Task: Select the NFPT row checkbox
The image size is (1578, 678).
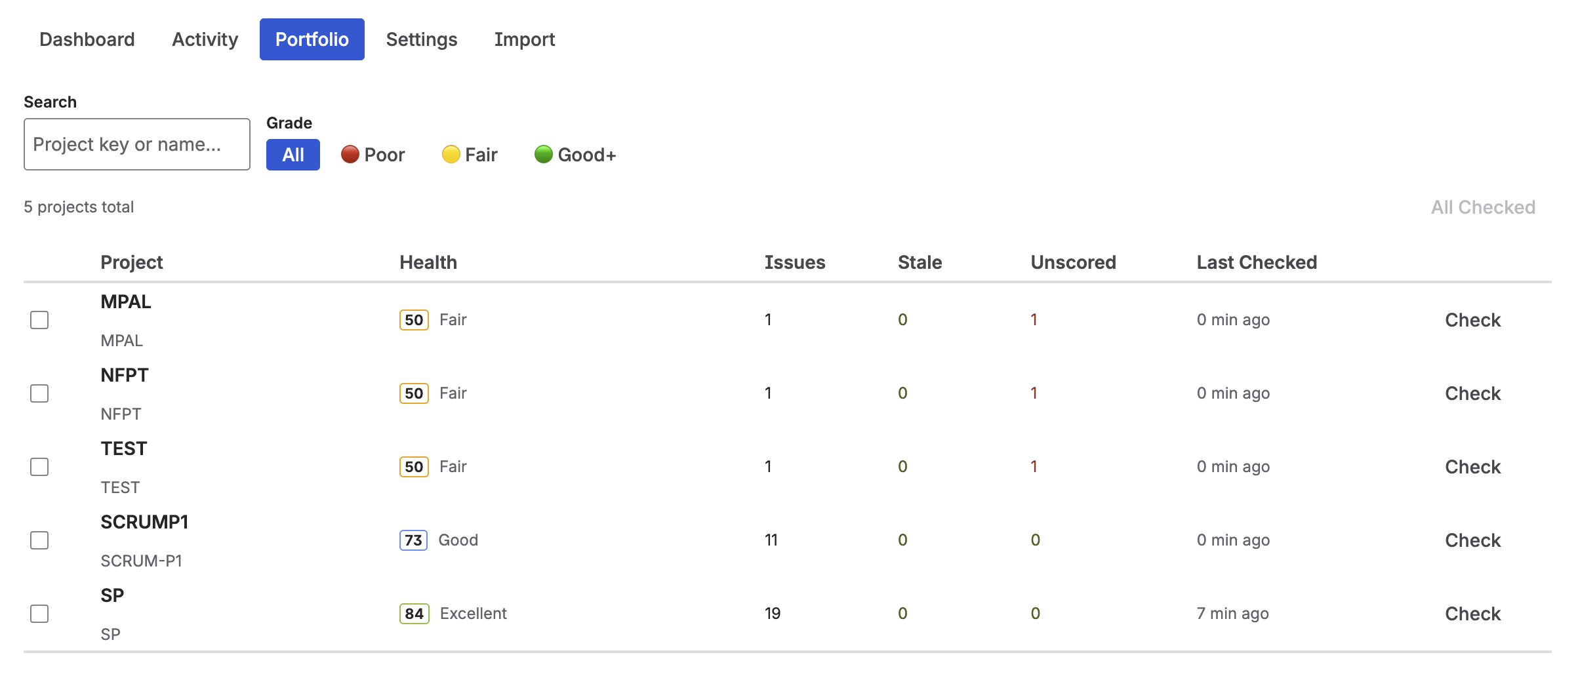Action: click(x=40, y=393)
